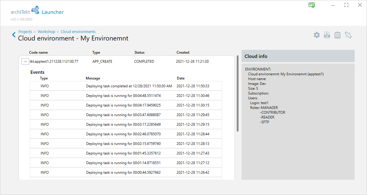The height and width of the screenshot is (195, 367).
Task: Click event date 2021-12-28 11:50:33
Action: click(x=193, y=86)
